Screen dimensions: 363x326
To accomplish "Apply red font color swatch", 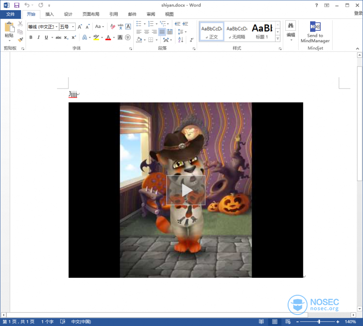I will point(108,38).
